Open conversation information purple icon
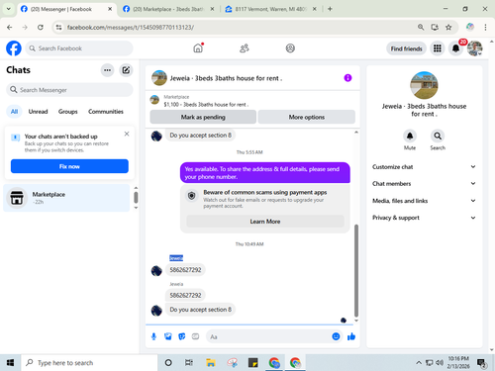Screen dimensions: 495x371 (347, 78)
